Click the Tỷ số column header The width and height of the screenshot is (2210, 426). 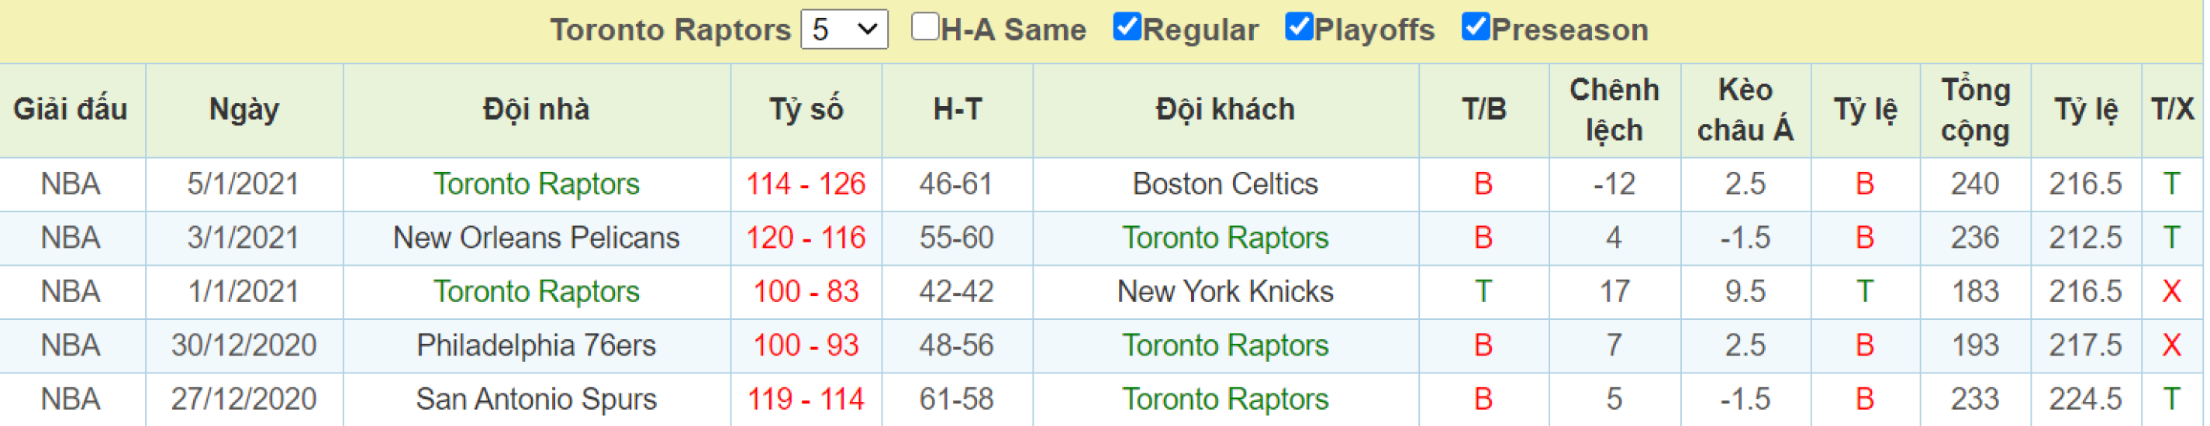[806, 110]
